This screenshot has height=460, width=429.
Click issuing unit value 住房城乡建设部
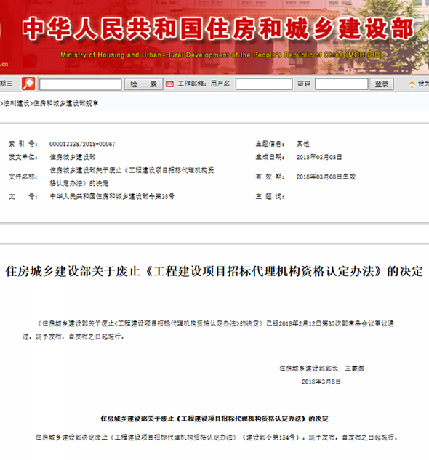coord(73,157)
